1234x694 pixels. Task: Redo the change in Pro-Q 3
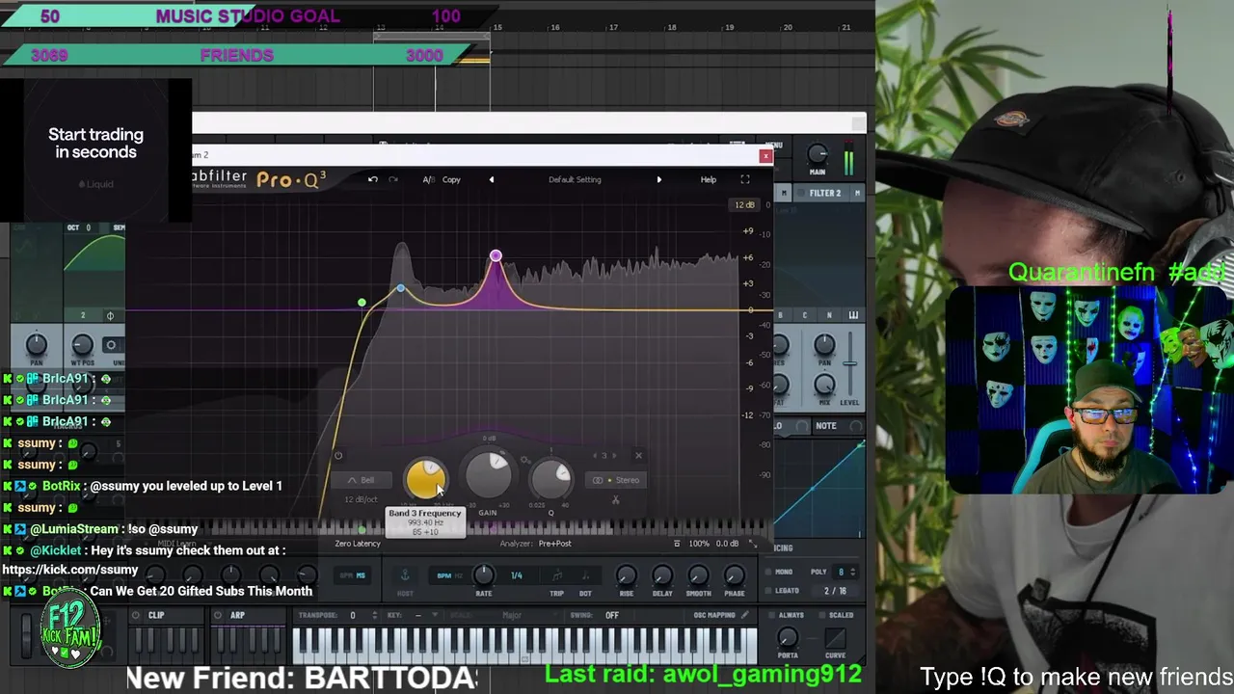(393, 179)
